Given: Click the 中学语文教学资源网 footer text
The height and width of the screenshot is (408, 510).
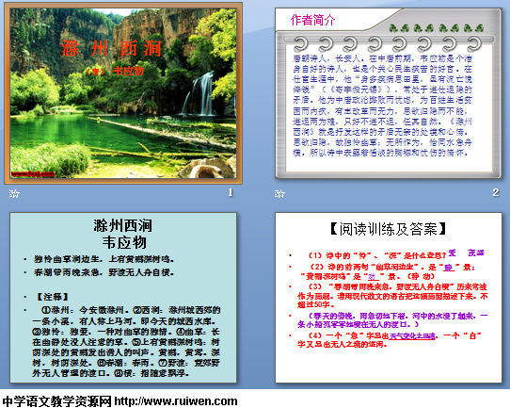Looking at the screenshot, I should (56, 401).
